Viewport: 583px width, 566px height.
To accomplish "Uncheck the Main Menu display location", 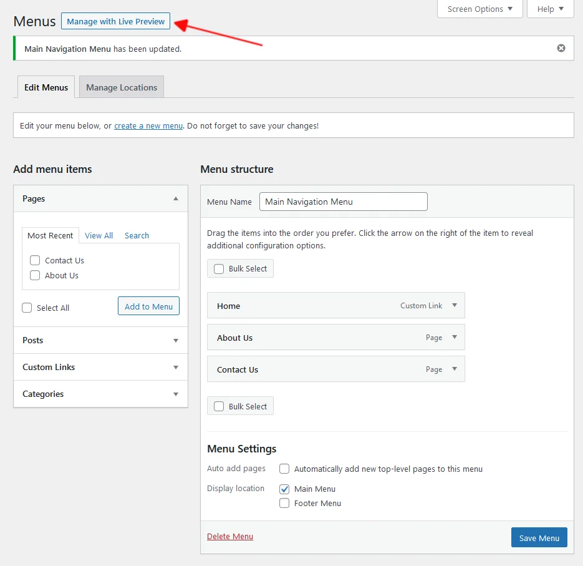I will pos(284,489).
